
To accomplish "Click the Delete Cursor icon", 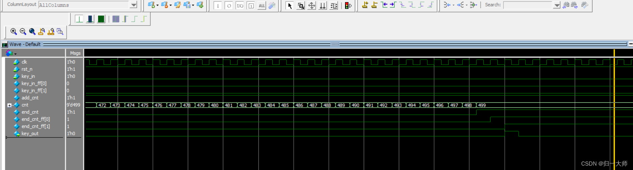I will click(375, 5).
